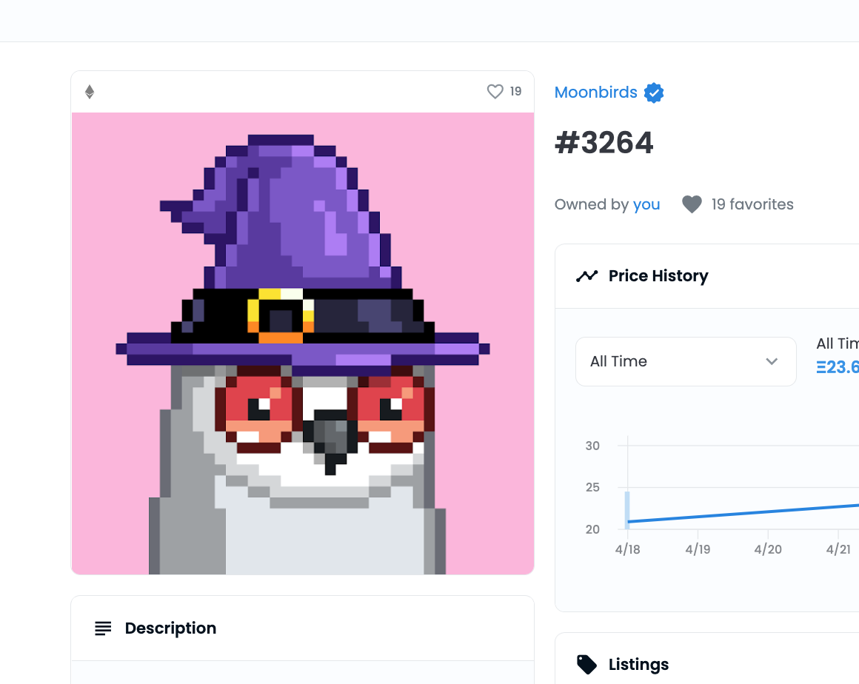Click the filled heart icon next to favorites
Viewport: 859px width, 684px height.
[x=692, y=204]
